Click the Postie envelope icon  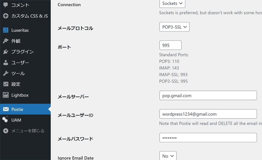coord(6,109)
